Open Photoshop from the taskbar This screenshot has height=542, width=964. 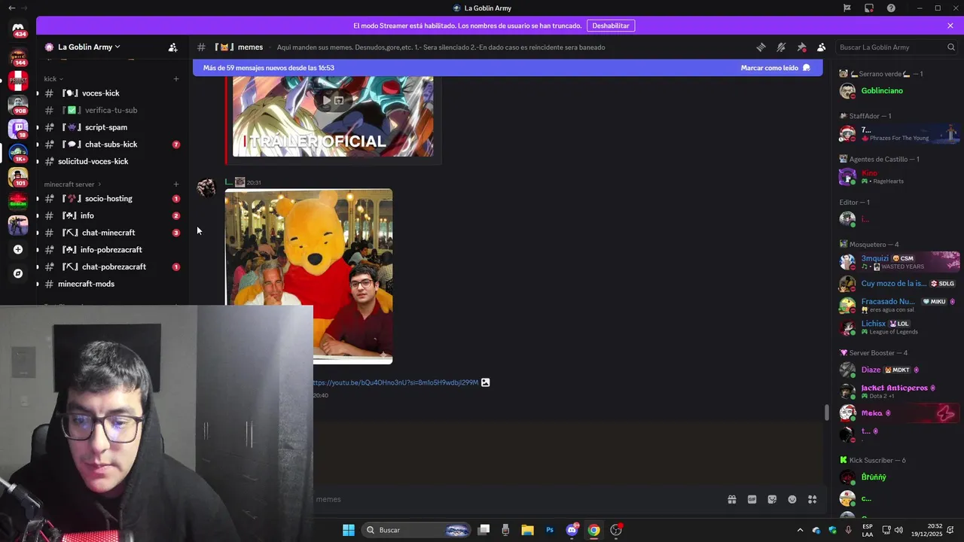550,530
